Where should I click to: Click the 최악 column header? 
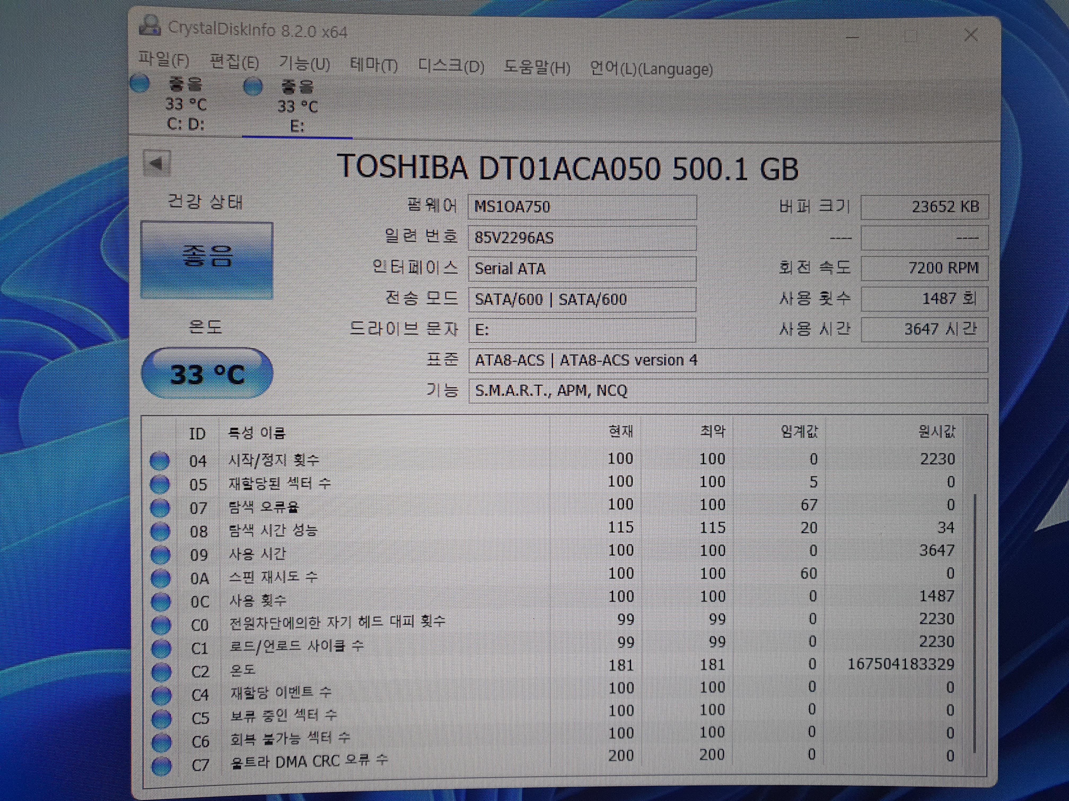click(713, 431)
